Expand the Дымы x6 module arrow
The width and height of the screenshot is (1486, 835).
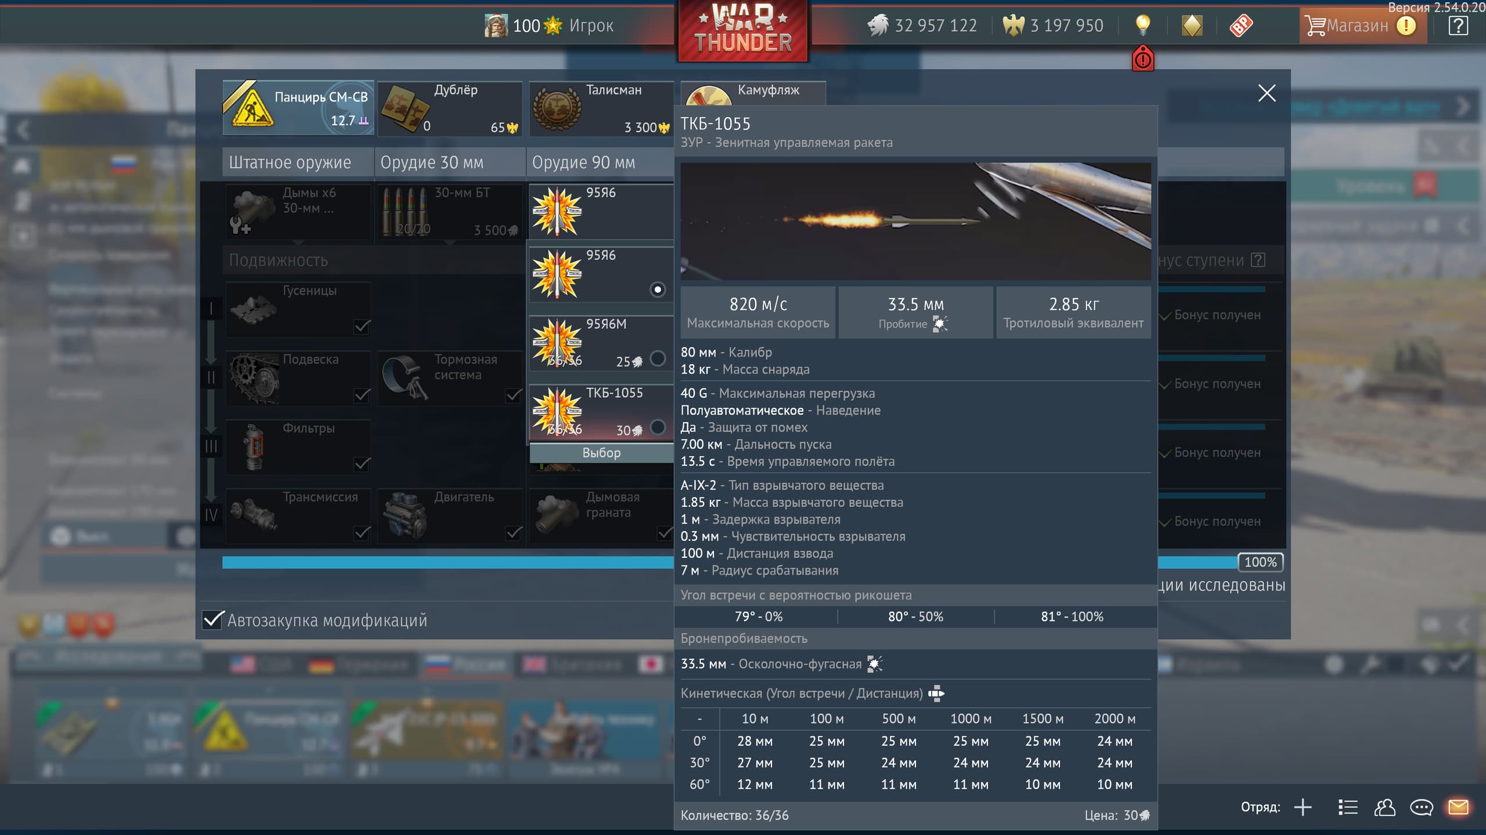[298, 242]
